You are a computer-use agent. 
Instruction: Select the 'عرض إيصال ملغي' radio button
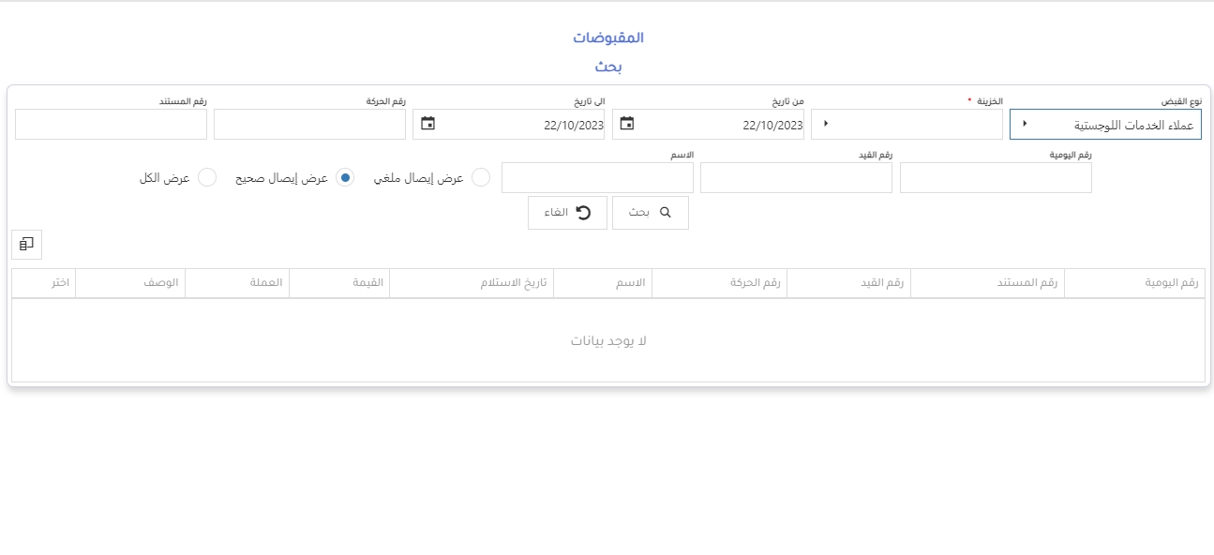(480, 178)
